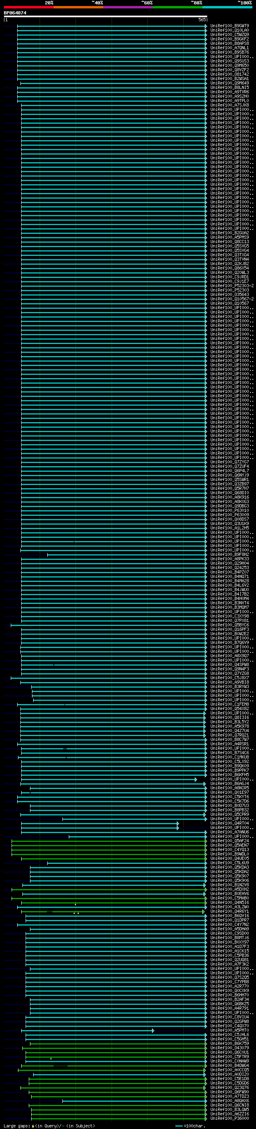This screenshot has height=1129, width=256.
Task: Open hit UniRef100_A7SJK8
Action: (x=229, y=105)
